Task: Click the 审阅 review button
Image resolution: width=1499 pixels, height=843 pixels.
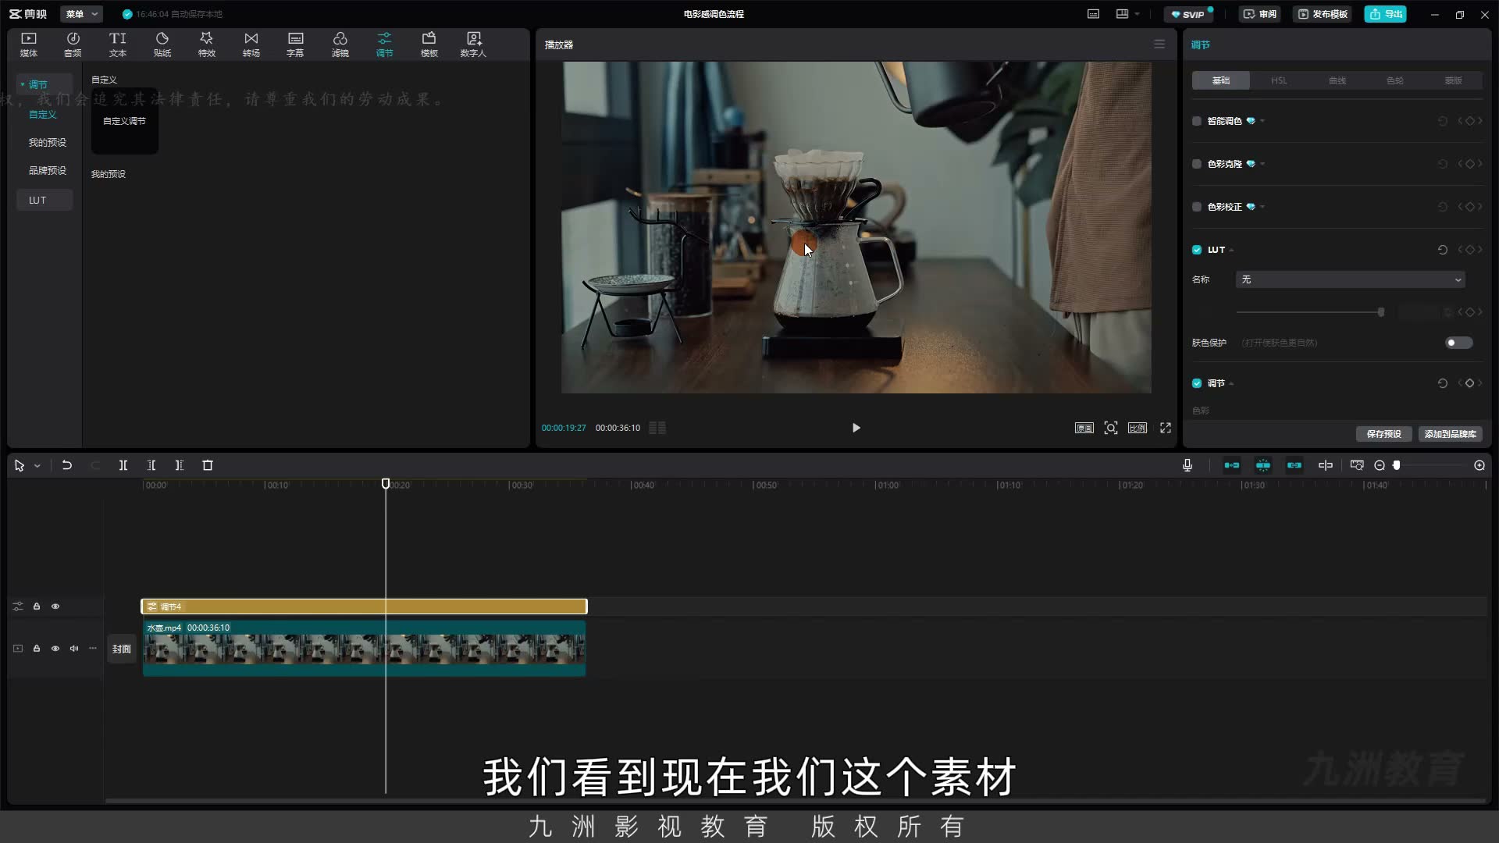Action: (1259, 14)
